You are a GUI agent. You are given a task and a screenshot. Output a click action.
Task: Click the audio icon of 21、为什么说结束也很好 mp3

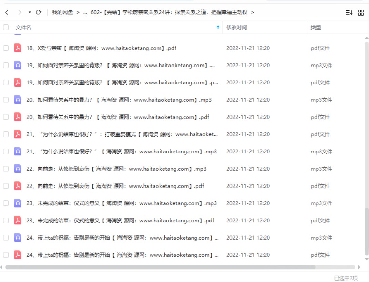pyautogui.click(x=18, y=151)
